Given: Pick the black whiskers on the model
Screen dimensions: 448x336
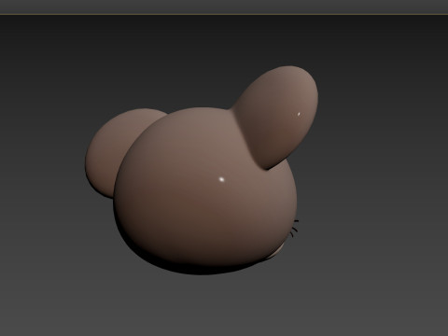Looking at the screenshot, I should pyautogui.click(x=294, y=230).
